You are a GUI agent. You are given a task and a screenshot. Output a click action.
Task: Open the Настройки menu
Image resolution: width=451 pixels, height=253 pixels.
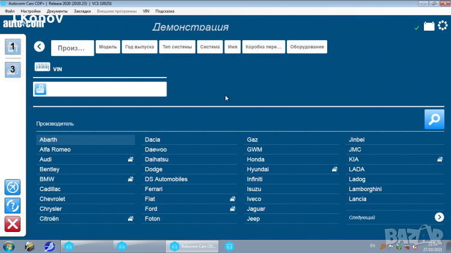point(31,11)
